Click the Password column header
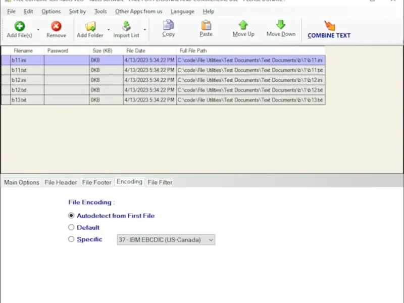The height and width of the screenshot is (303, 404). (67, 51)
